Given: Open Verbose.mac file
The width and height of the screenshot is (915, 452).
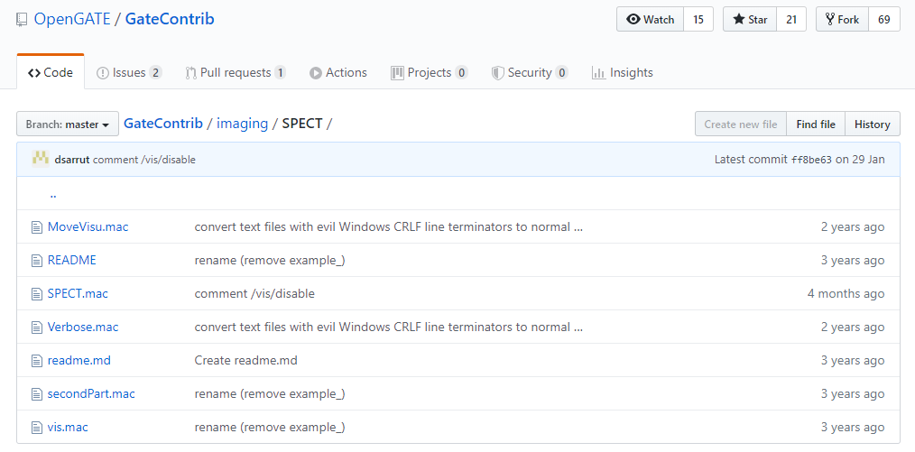Looking at the screenshot, I should [x=83, y=327].
